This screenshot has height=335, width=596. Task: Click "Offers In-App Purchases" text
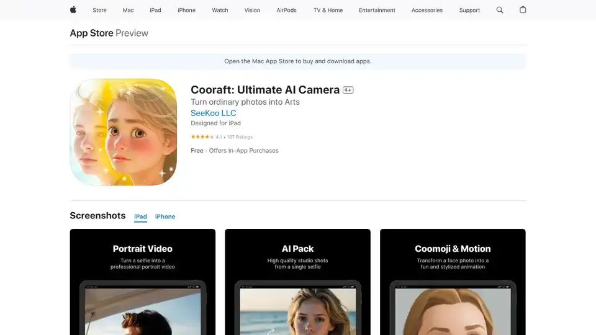(243, 150)
